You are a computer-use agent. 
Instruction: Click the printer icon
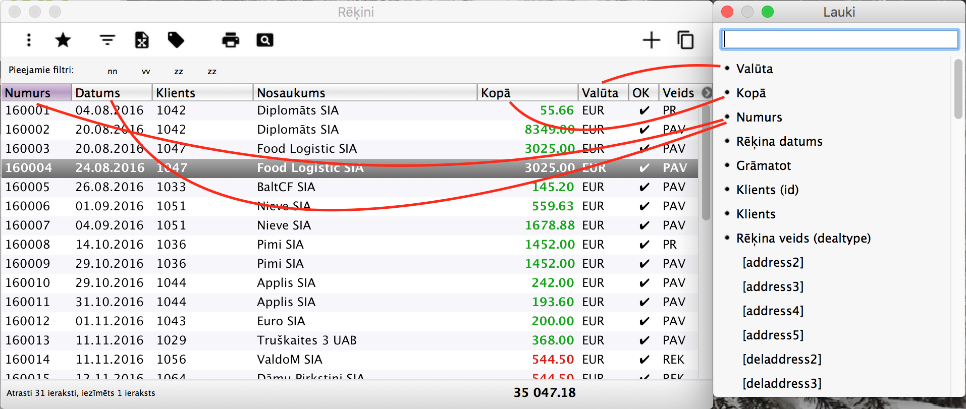tap(231, 40)
